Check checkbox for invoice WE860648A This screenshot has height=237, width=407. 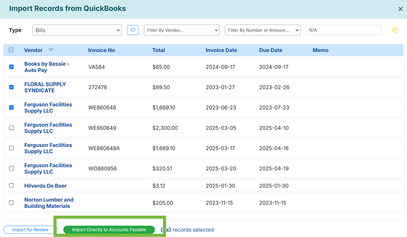[x=11, y=148]
